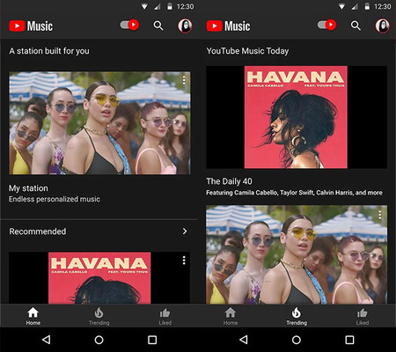396x352 pixels.
Task: Click 'YouTube Music Today' heading
Action: (x=247, y=51)
